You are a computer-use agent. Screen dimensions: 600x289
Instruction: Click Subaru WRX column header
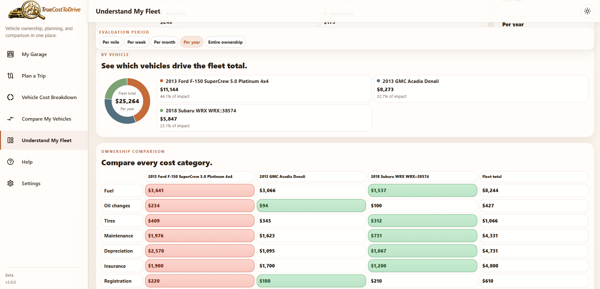[423, 177]
